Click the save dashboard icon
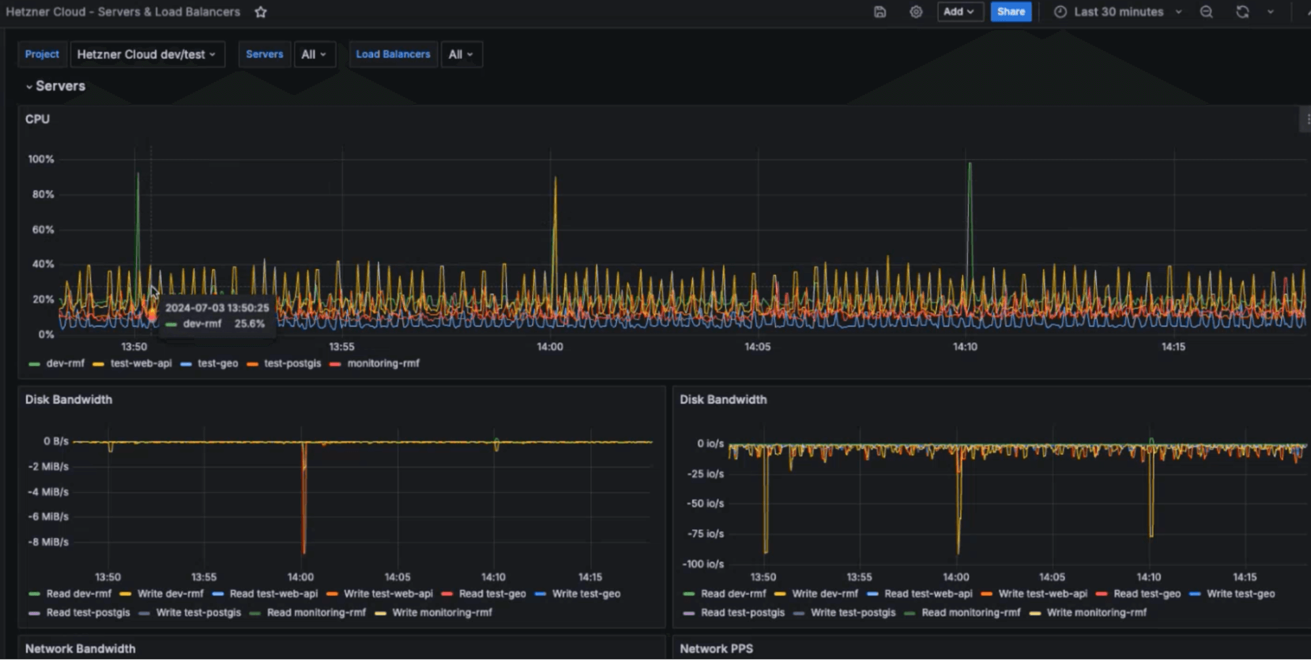Image resolution: width=1311 pixels, height=660 pixels. point(880,12)
